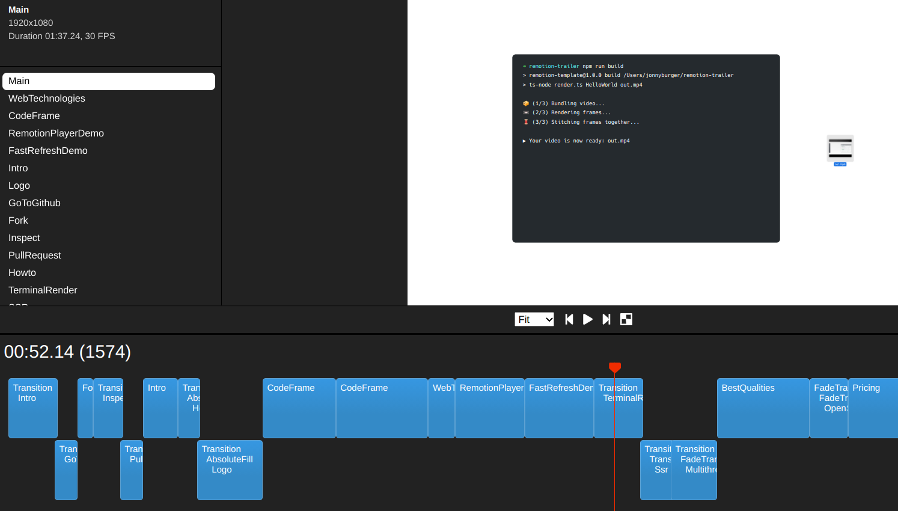The image size is (898, 511).
Task: Select the BestQualities sequence in the timeline
Action: 762,408
